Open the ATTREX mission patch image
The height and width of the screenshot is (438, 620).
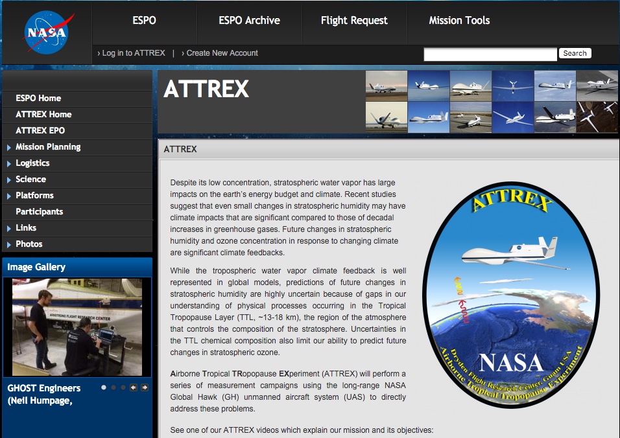[511, 295]
